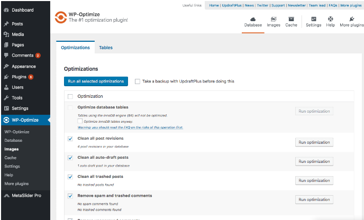Screen dimensions: 364x220
Task: Open the More plugins submenu item
Action: pyautogui.click(x=16, y=184)
